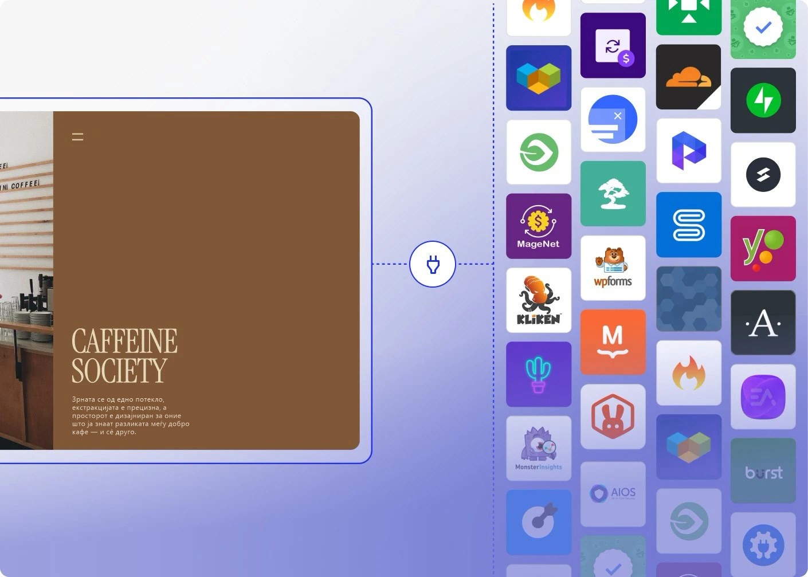Open the blue S paperclip icon
The height and width of the screenshot is (577, 808).
[x=688, y=225]
